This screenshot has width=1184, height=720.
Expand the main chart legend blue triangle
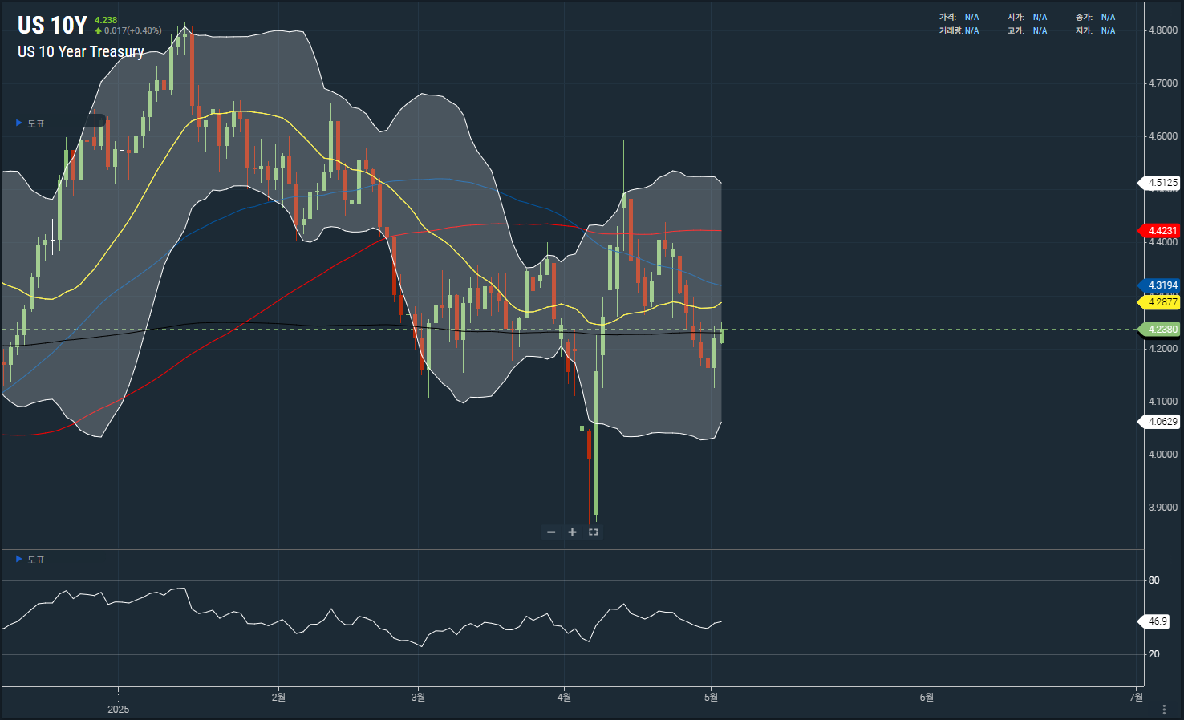click(19, 123)
